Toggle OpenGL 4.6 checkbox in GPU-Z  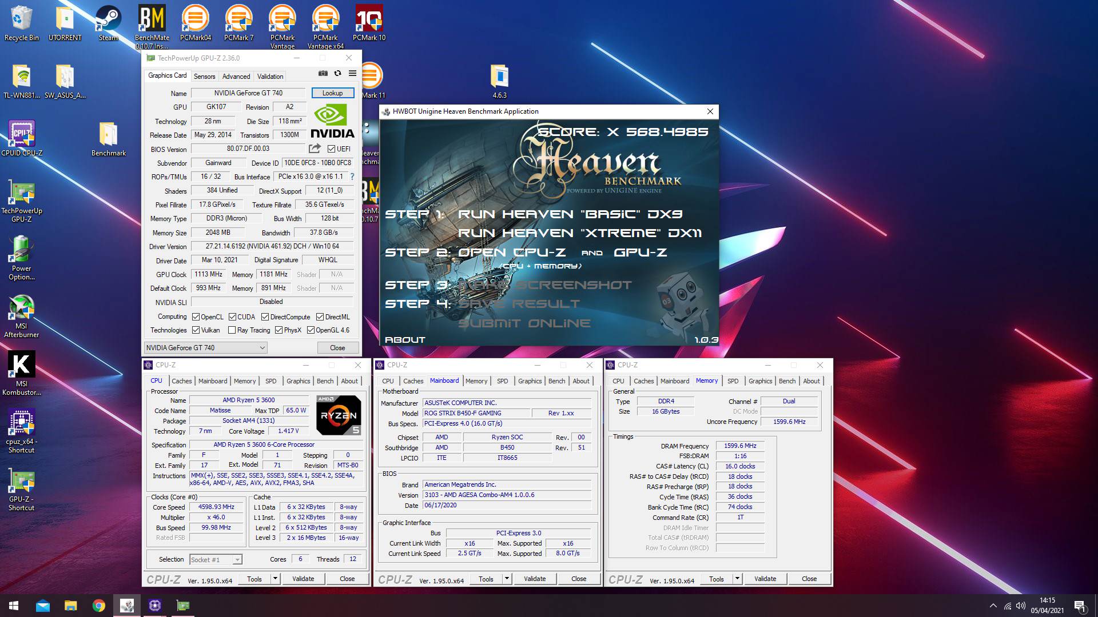click(311, 330)
